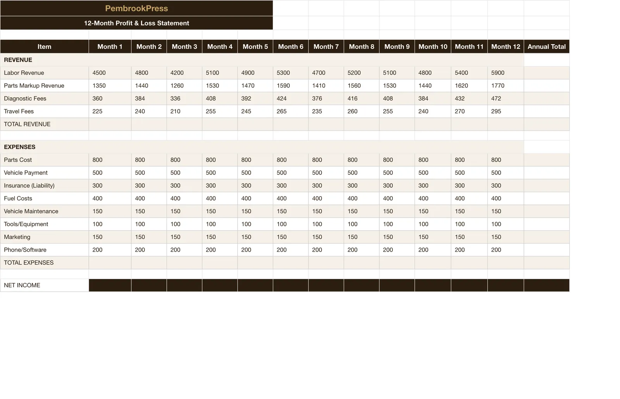This screenshot has width=620, height=399.
Task: Select Labor Revenue value for Month 1
Action: [110, 73]
